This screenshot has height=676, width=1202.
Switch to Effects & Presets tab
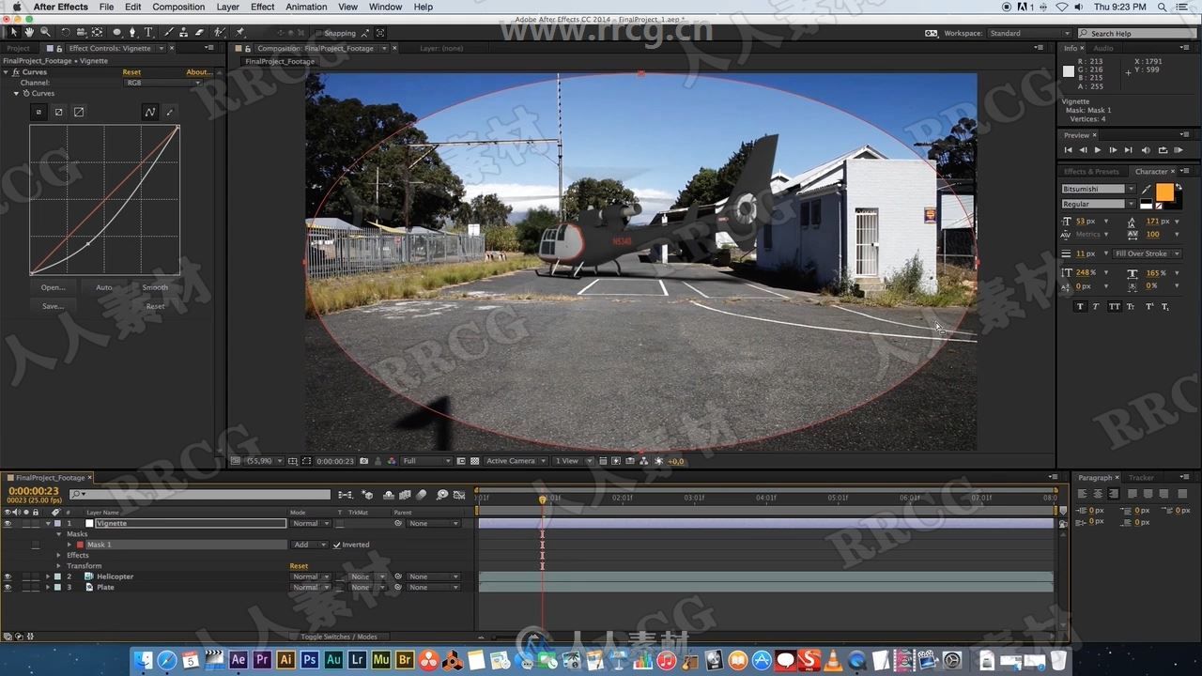(x=1091, y=172)
